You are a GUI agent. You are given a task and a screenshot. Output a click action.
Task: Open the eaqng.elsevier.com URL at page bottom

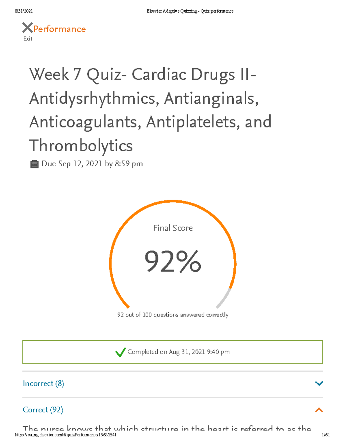66,435
